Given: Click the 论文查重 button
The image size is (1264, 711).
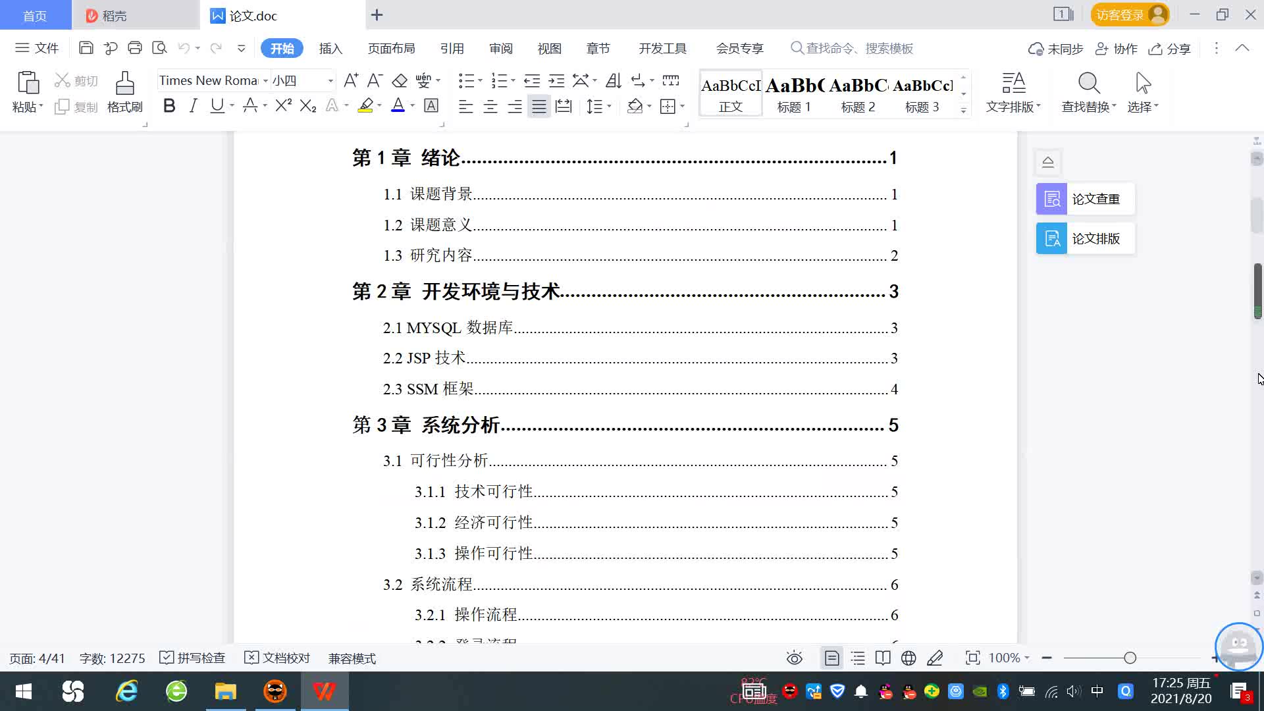Looking at the screenshot, I should pos(1084,199).
